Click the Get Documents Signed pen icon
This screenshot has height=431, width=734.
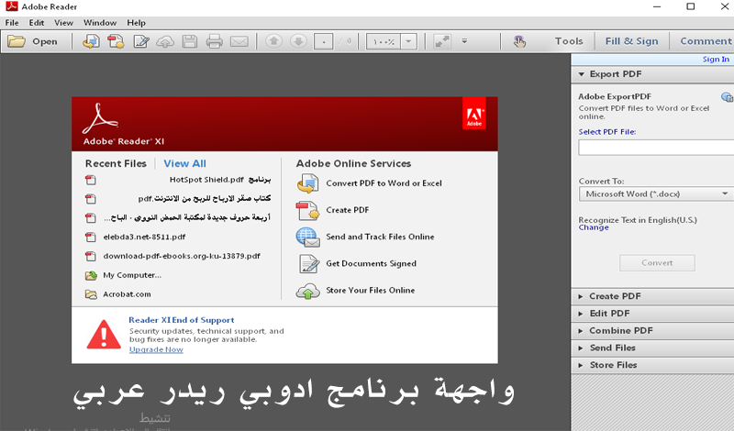coord(309,264)
